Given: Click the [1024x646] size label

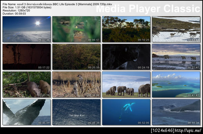Looking at the screenshot, I should pyautogui.click(x=163, y=131).
